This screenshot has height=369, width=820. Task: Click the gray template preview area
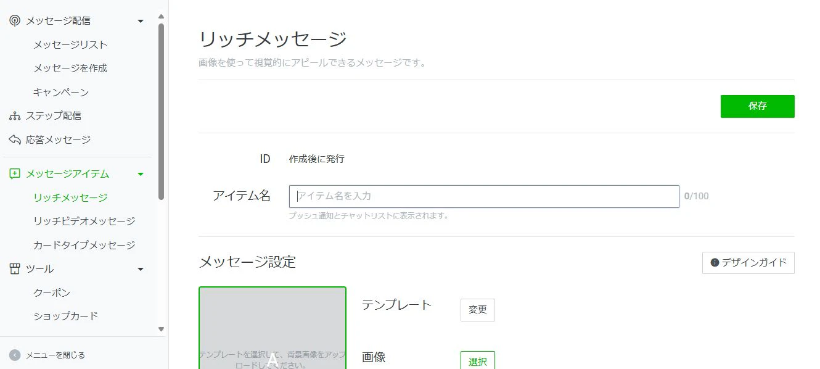point(273,328)
